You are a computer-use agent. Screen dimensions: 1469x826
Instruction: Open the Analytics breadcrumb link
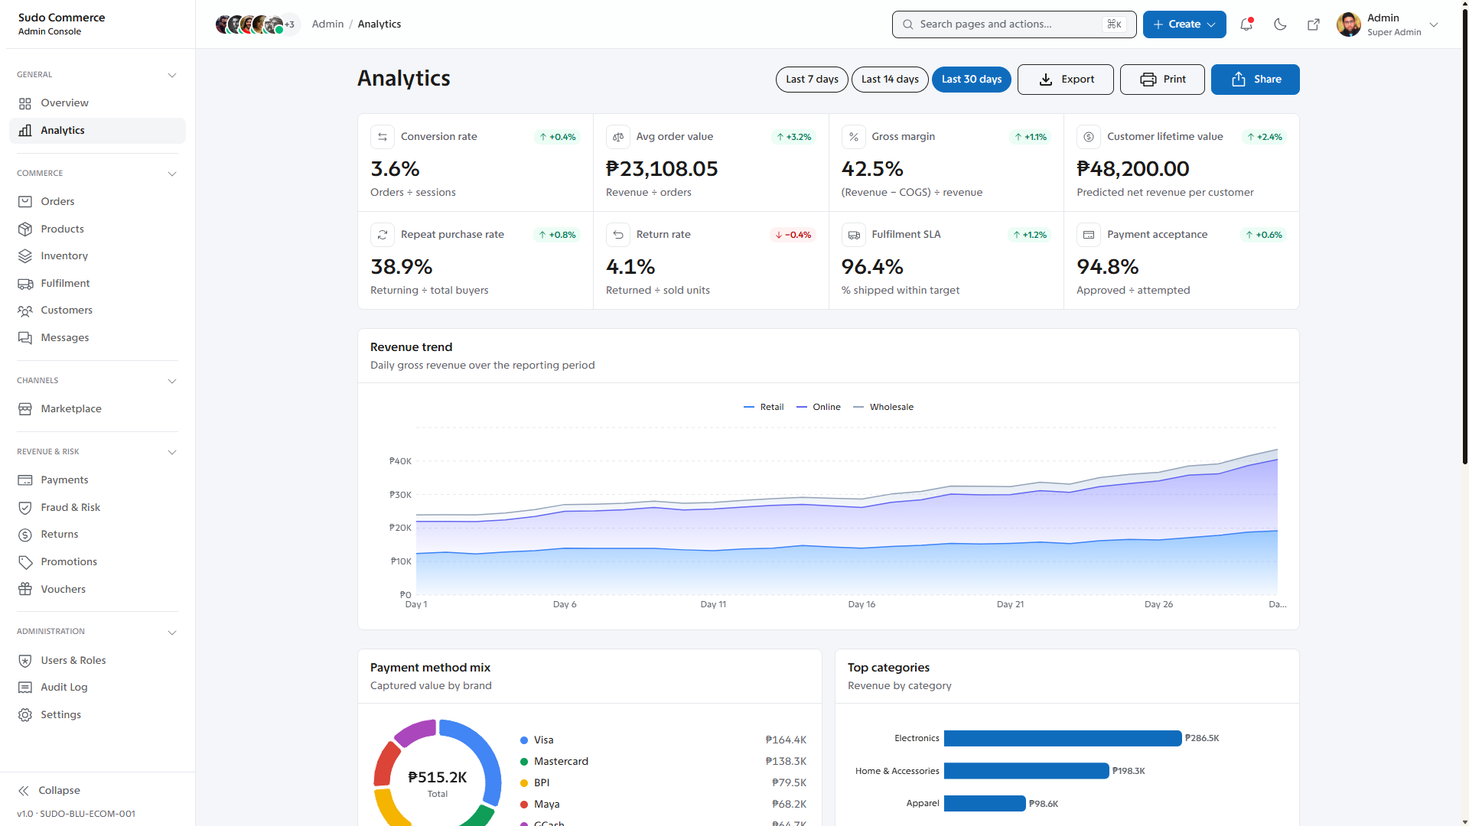[379, 24]
